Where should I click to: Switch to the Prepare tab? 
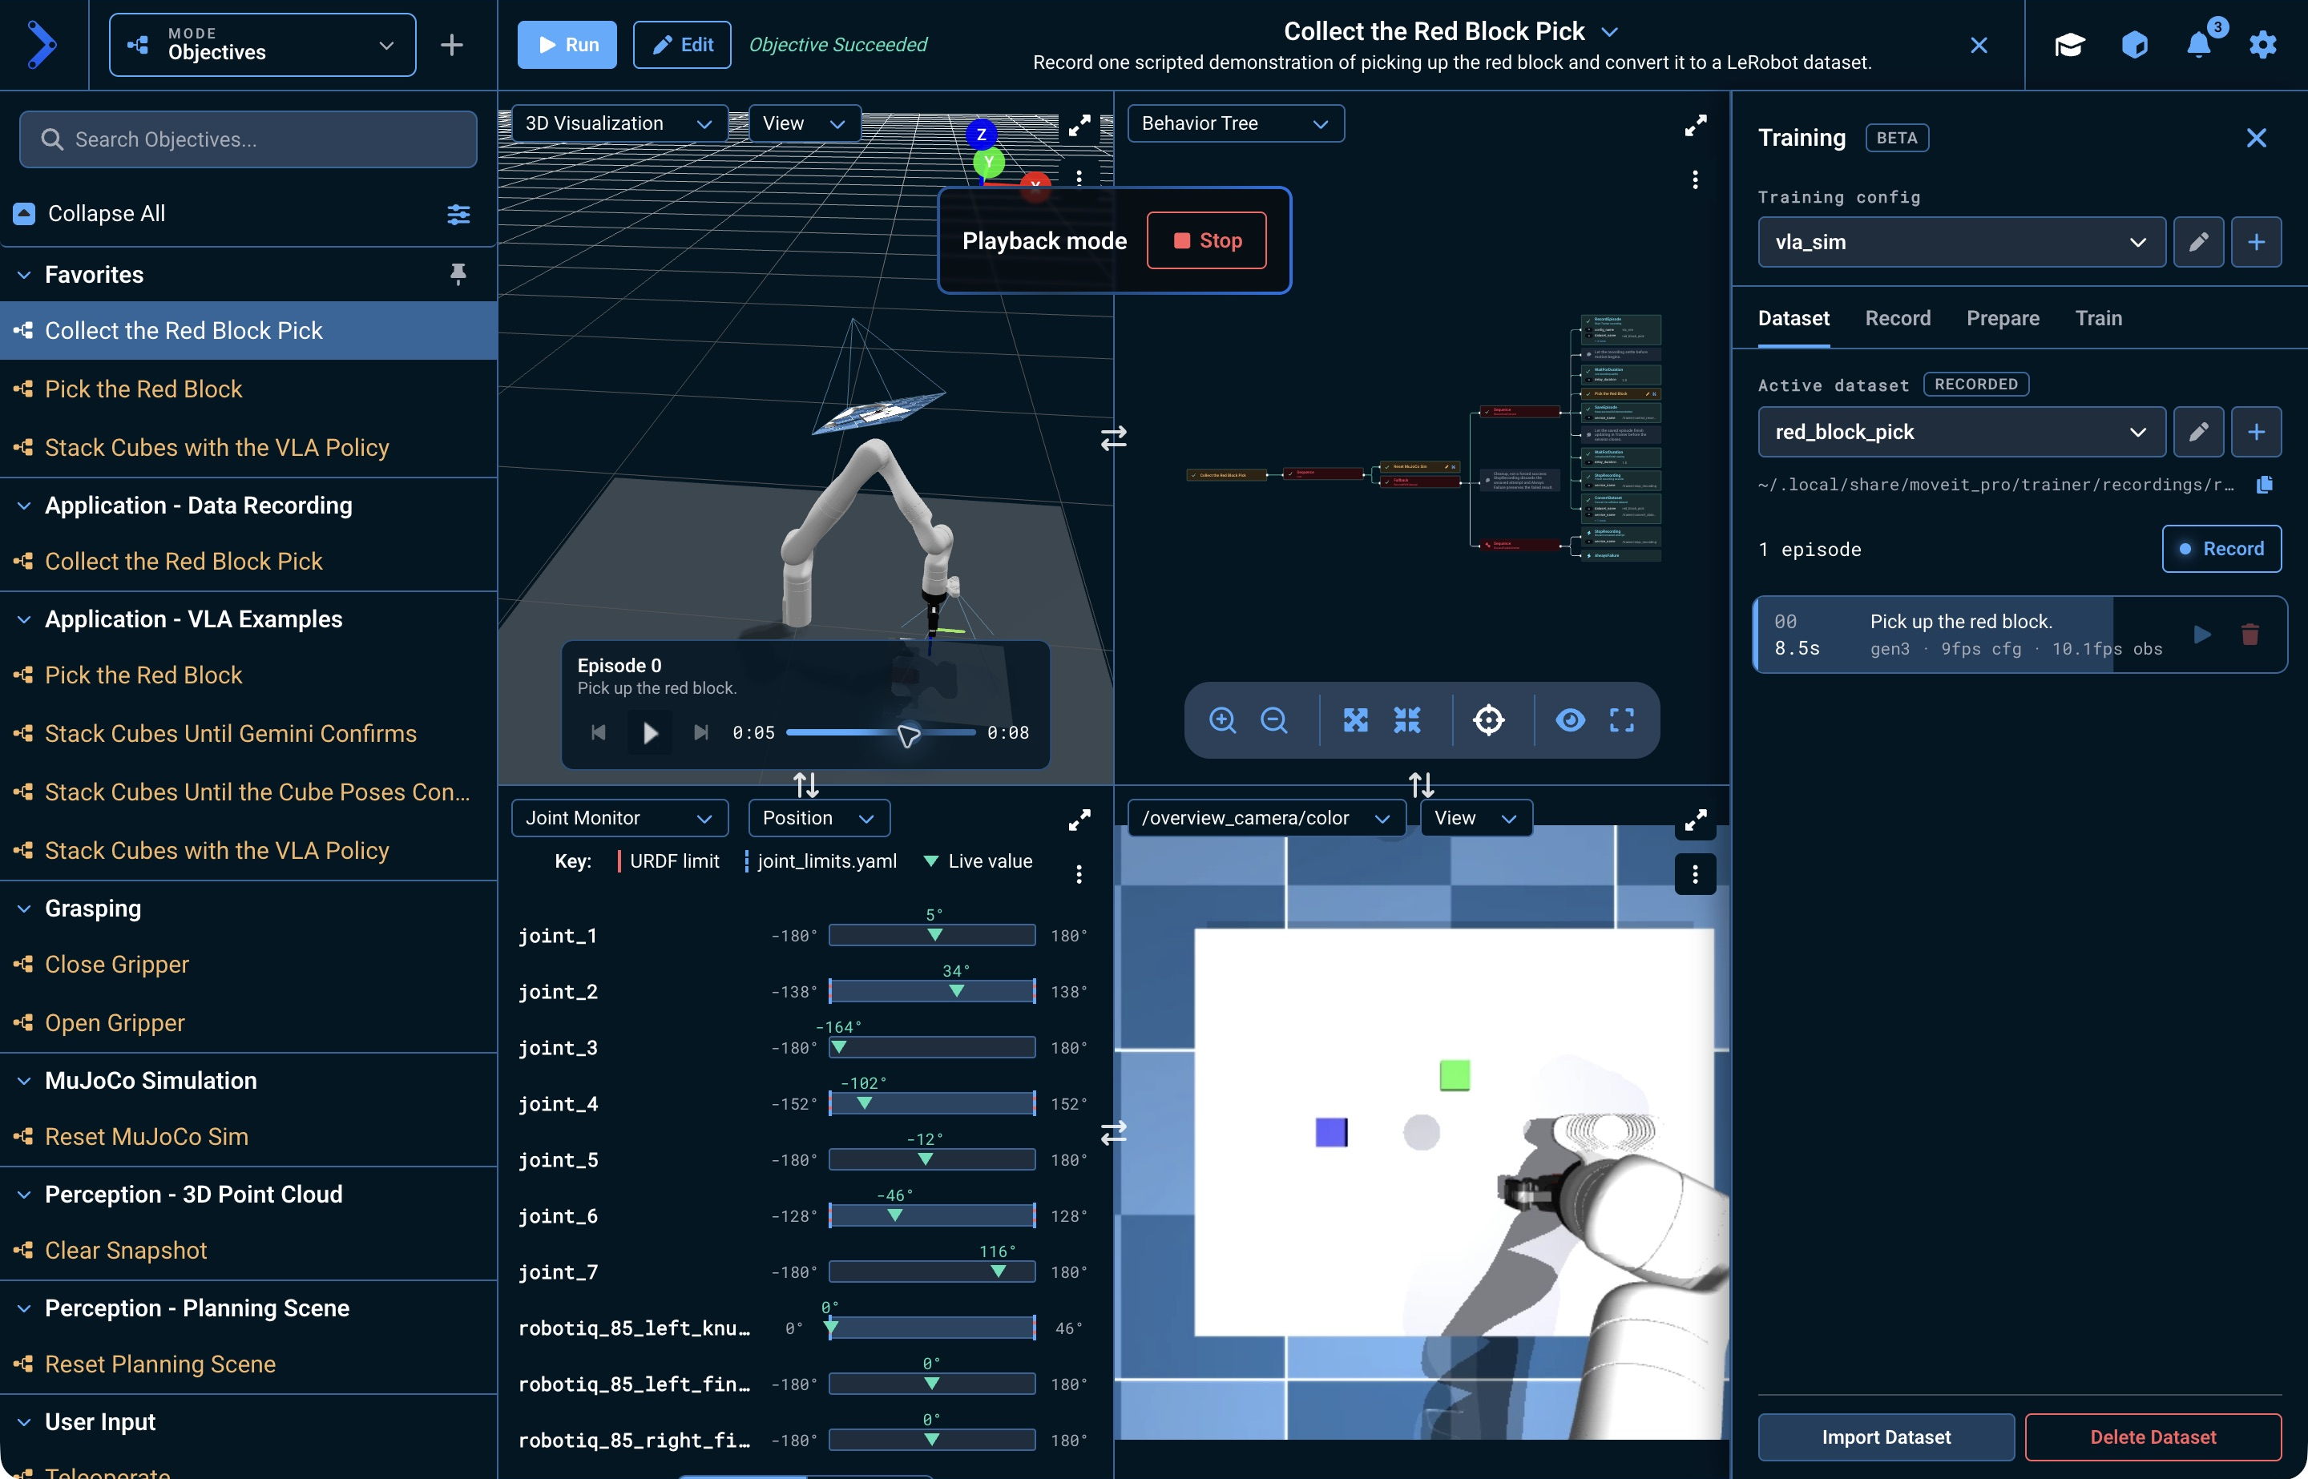tap(2003, 319)
